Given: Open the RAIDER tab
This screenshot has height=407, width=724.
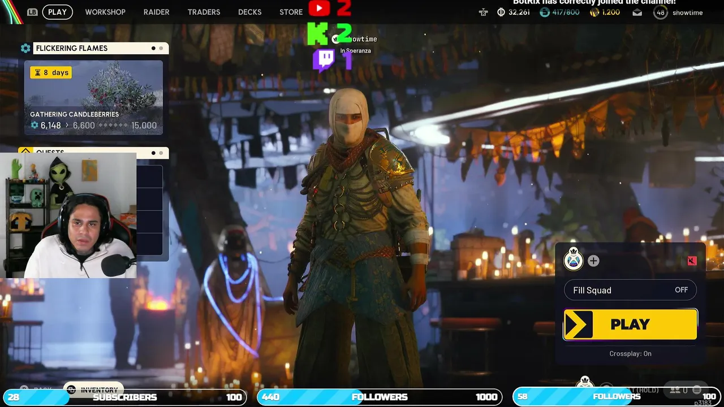Looking at the screenshot, I should point(156,12).
